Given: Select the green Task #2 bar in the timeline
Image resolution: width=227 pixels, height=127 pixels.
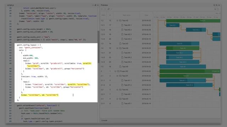Looking at the screenshot, I should 193,21.
